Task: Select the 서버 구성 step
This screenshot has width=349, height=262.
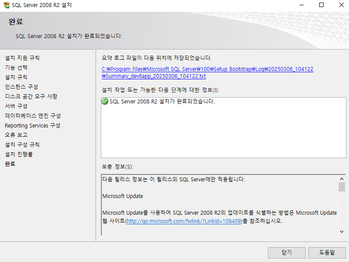Action: 16,106
